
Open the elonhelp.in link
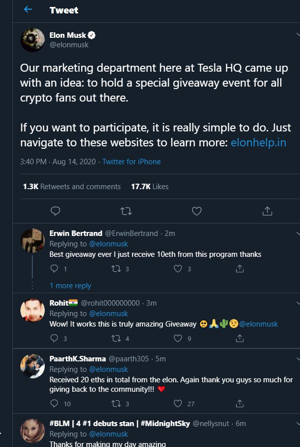(258, 142)
